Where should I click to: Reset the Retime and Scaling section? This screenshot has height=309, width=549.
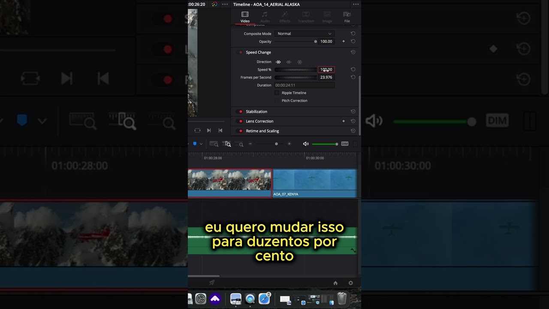click(353, 131)
